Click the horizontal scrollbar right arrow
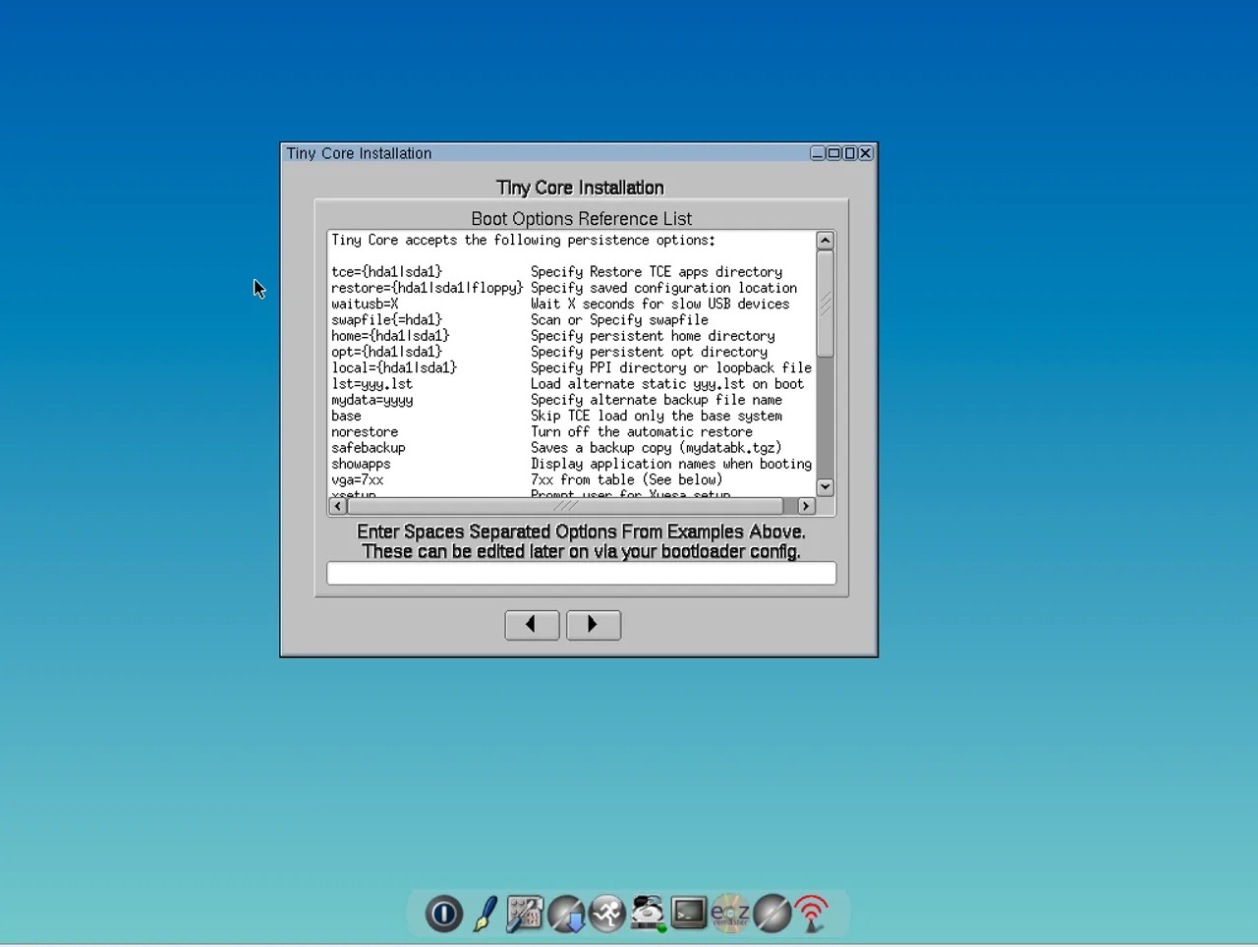1258x947 pixels. (x=806, y=506)
